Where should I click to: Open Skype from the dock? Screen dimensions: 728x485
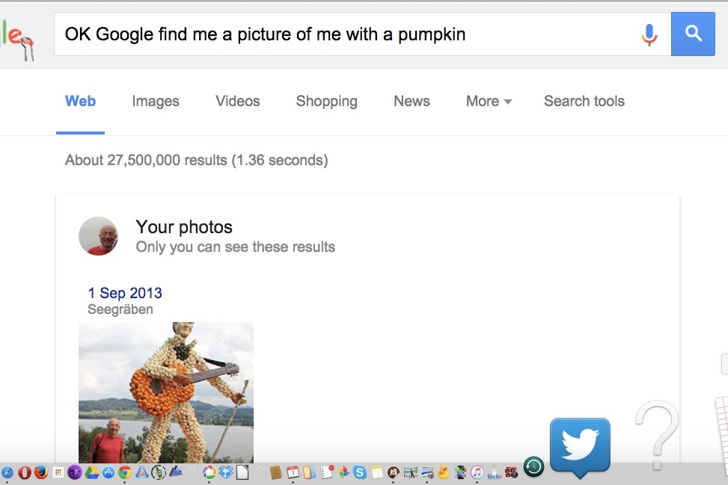coord(360,472)
